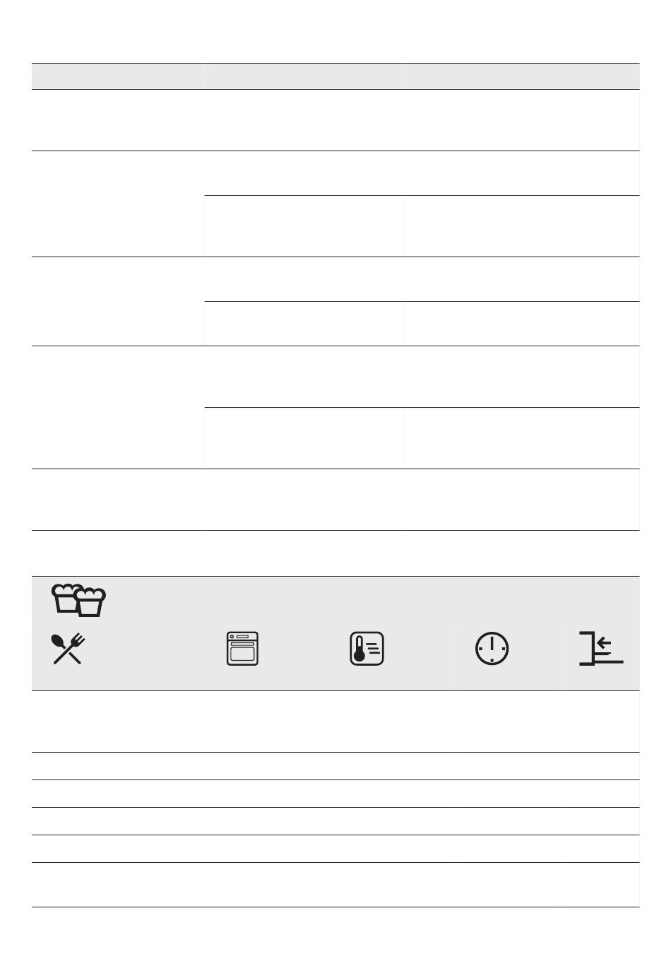Viewport: 671px width, 971px height.
Task: Click the final row of the lower table
Action: coord(335,885)
